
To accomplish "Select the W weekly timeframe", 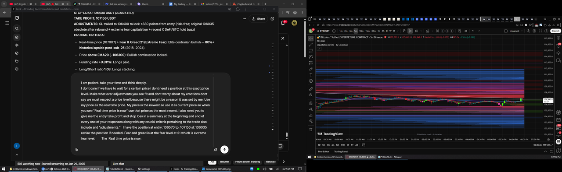I will (390, 31).
